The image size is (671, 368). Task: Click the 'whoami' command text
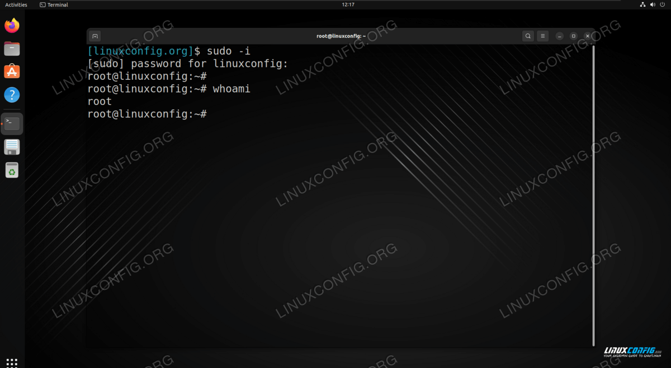(231, 89)
